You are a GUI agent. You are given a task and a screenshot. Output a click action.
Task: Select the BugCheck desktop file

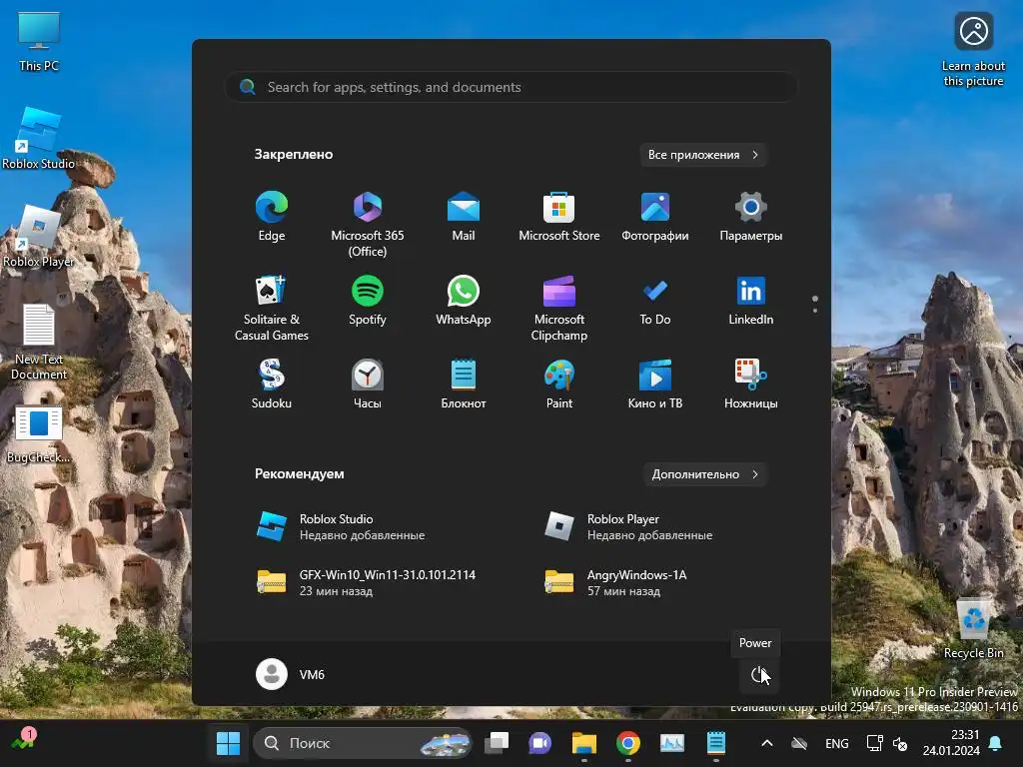point(39,433)
